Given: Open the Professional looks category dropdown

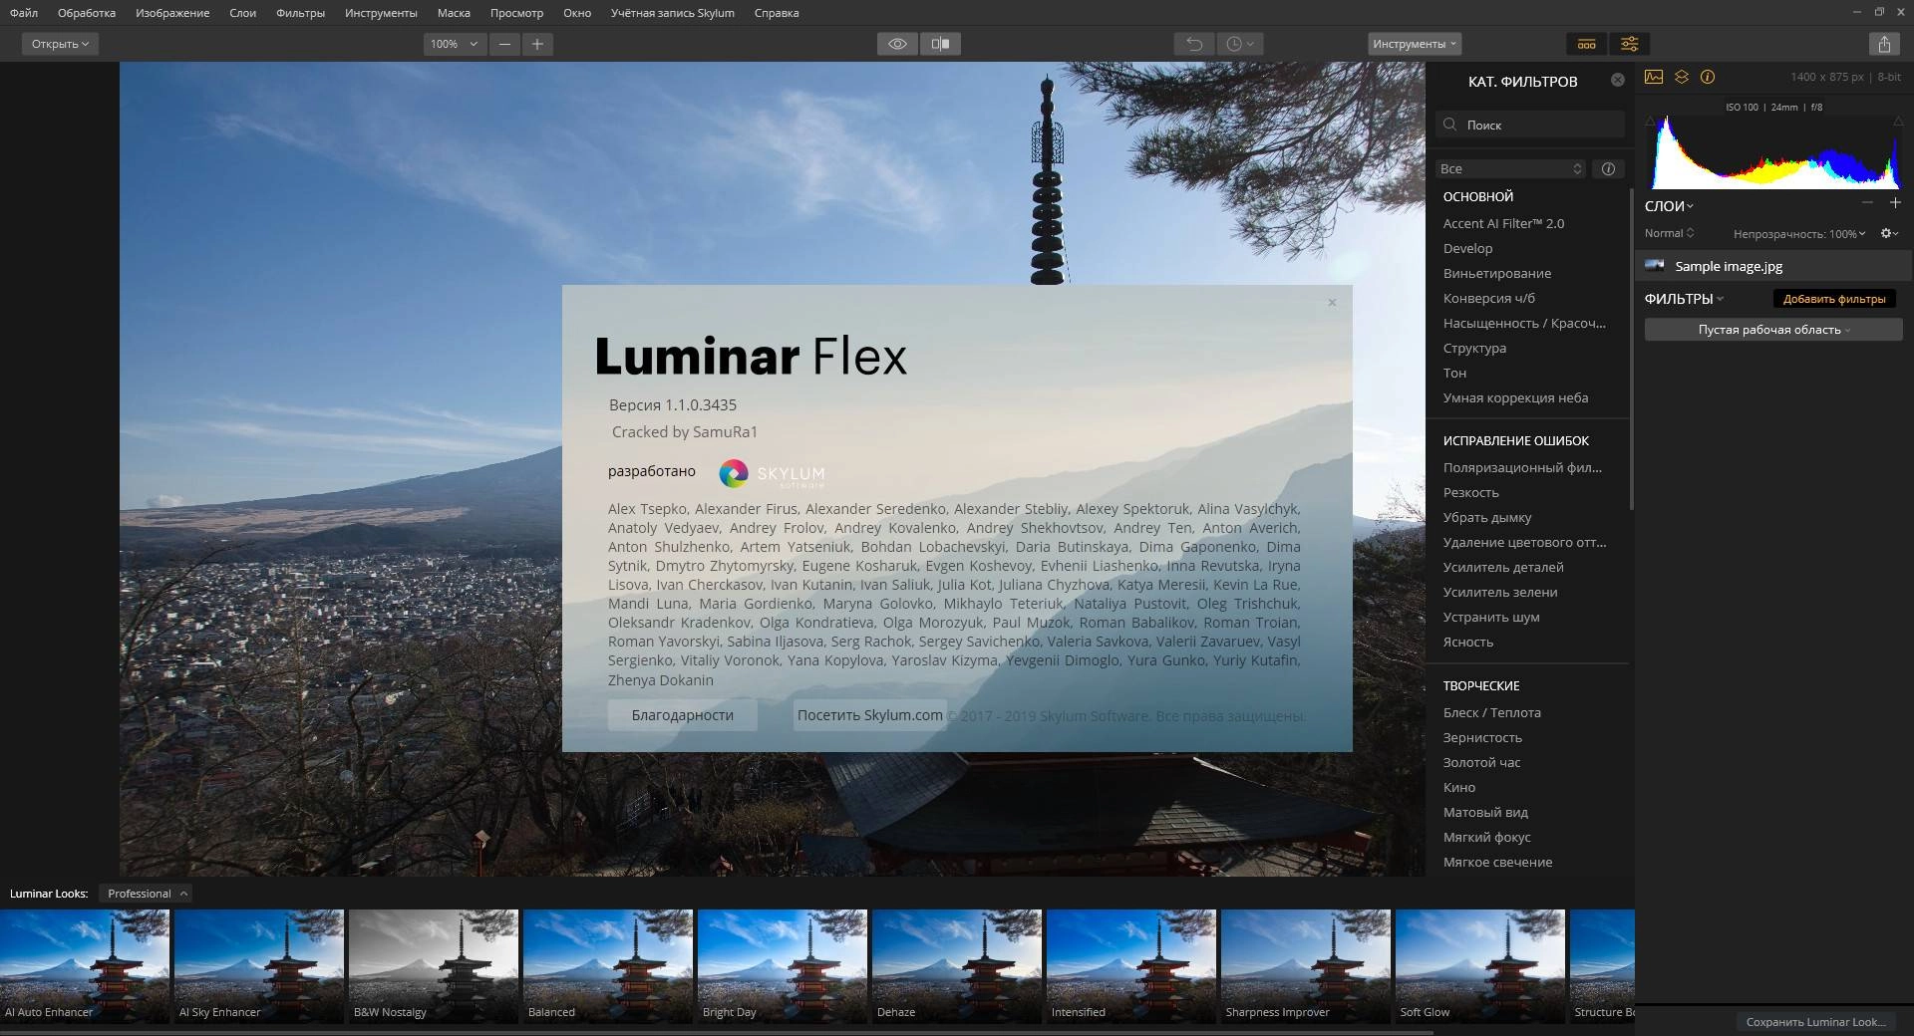Looking at the screenshot, I should pos(146,894).
